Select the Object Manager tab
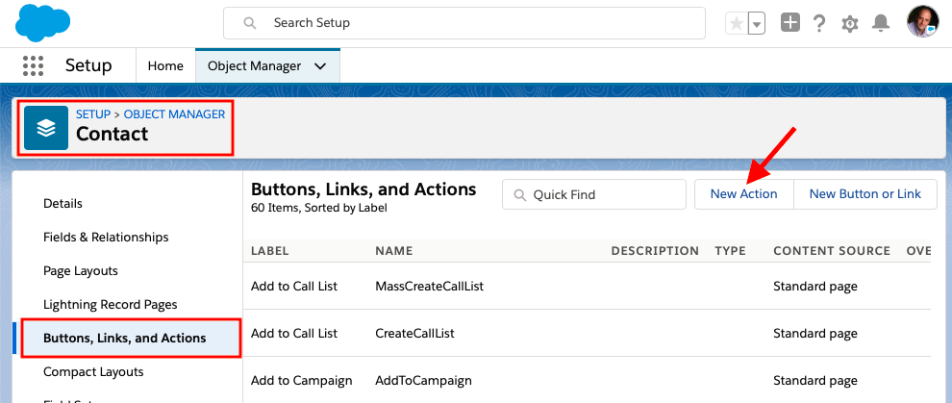952x403 pixels. pyautogui.click(x=254, y=65)
